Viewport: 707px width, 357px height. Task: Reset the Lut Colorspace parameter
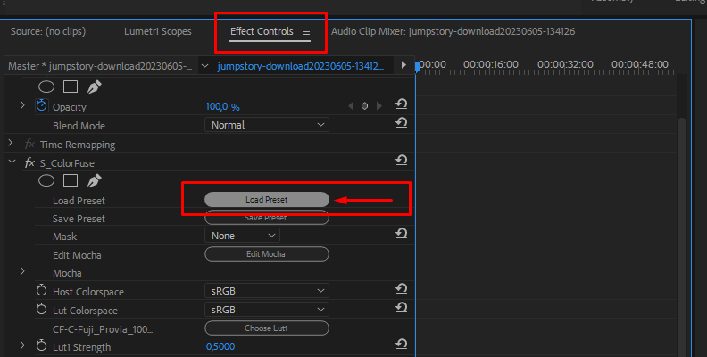click(402, 307)
